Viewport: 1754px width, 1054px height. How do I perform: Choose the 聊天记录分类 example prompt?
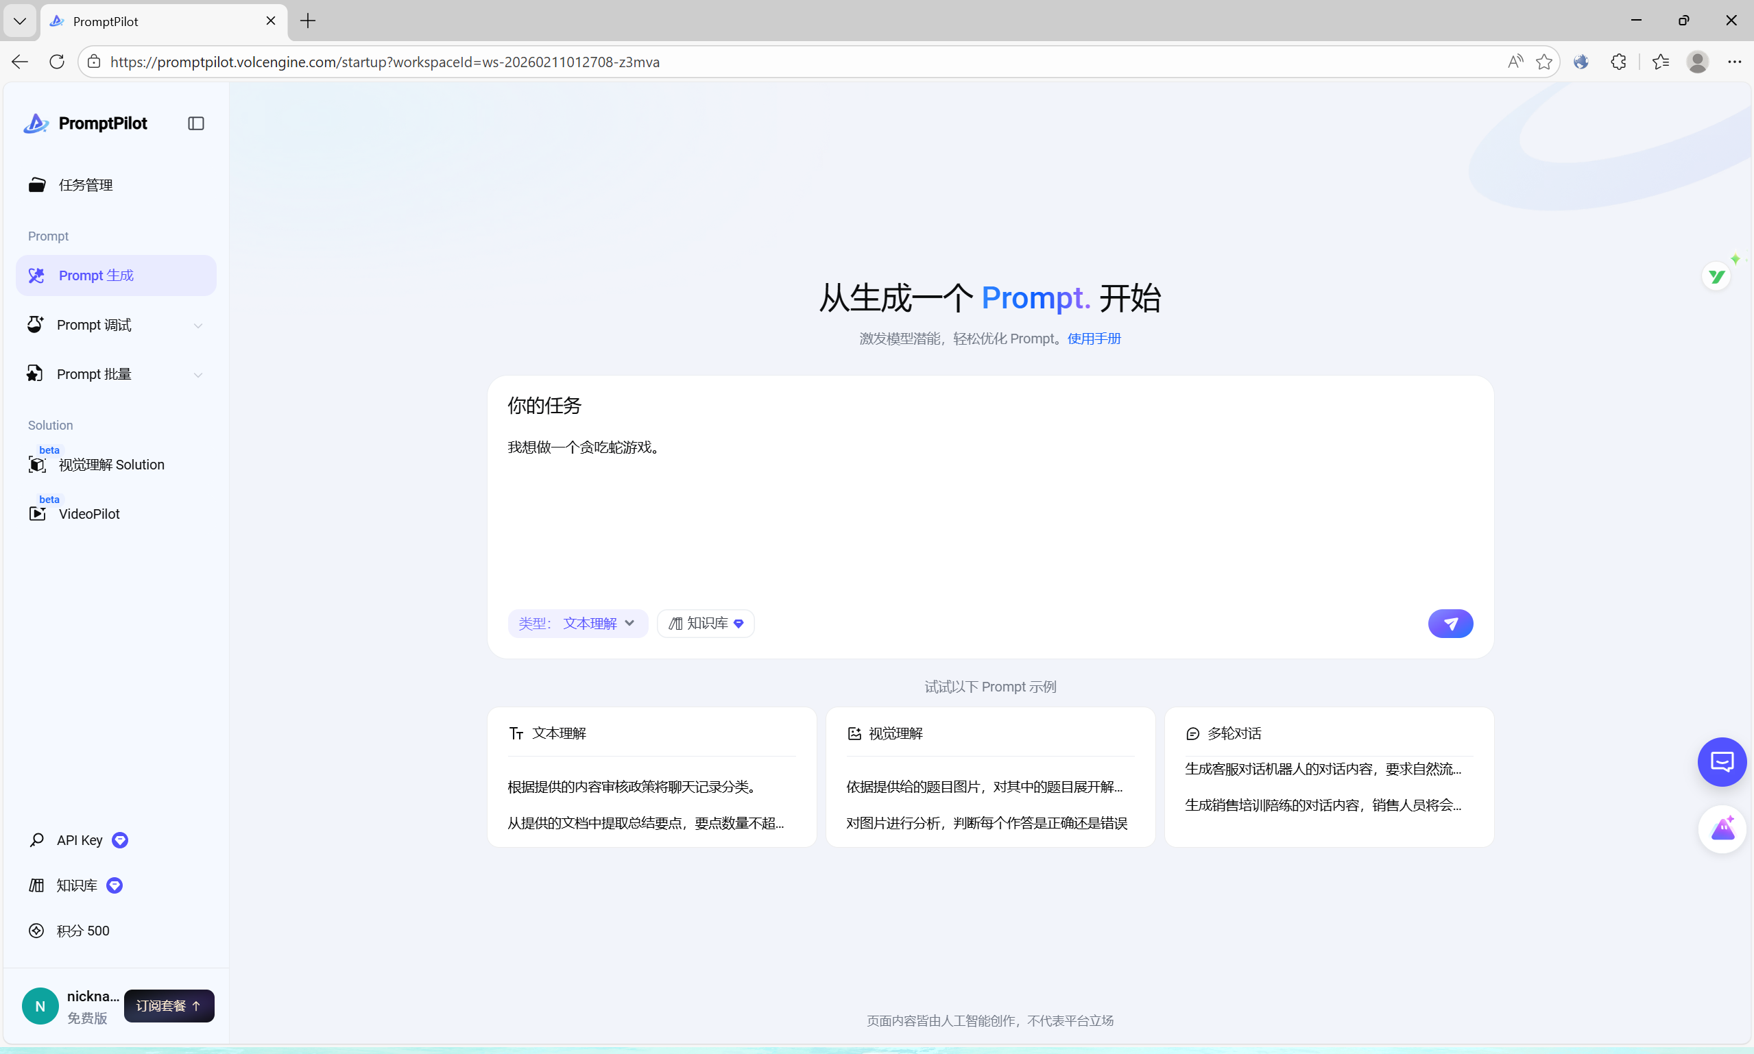click(x=632, y=787)
